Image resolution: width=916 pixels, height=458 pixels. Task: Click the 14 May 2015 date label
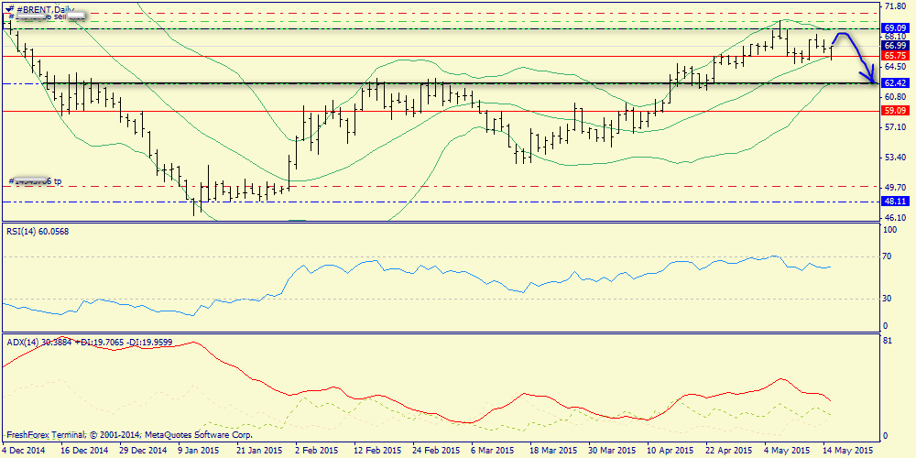(845, 451)
